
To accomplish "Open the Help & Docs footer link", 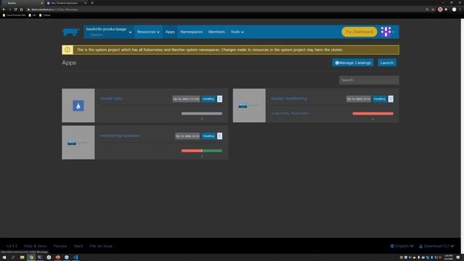I will tap(36, 246).
